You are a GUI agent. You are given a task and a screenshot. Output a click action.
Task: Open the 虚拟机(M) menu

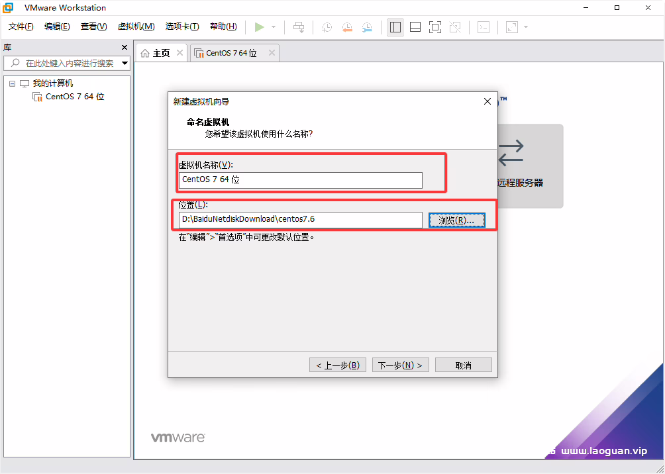pos(136,26)
